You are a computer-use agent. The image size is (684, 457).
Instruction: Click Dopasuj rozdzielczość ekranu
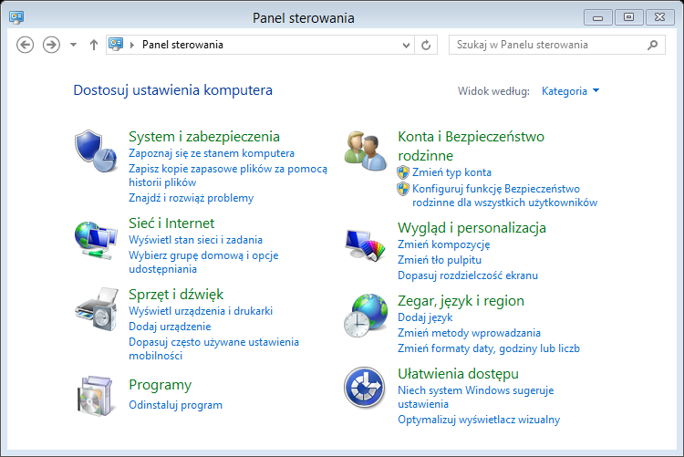468,275
